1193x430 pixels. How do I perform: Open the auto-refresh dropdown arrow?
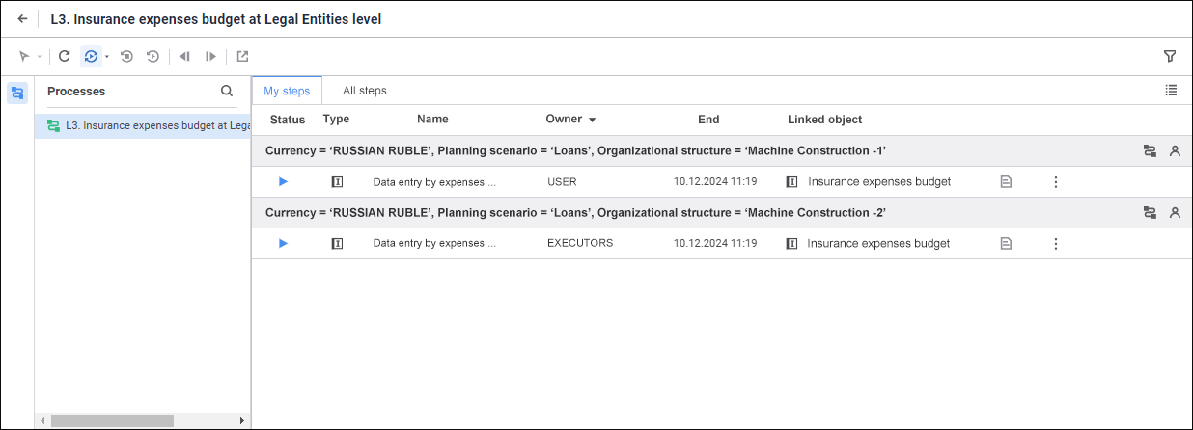[107, 57]
